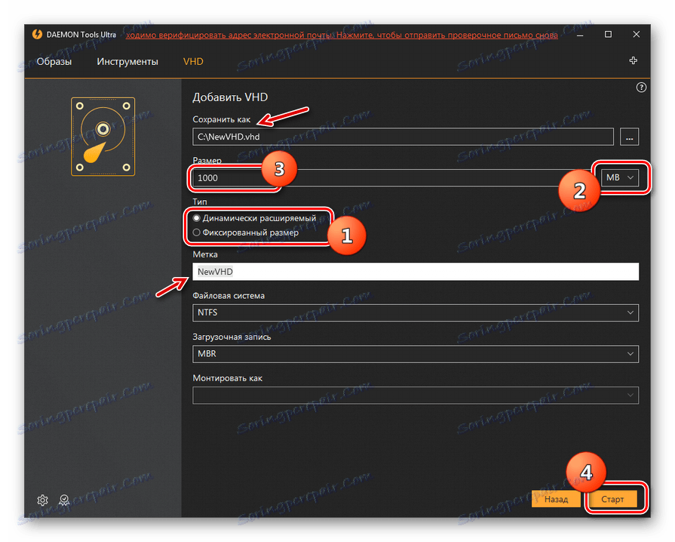Maximize the DAEMON Tools window
Screen dimensions: 675x542
pyautogui.click(x=608, y=35)
